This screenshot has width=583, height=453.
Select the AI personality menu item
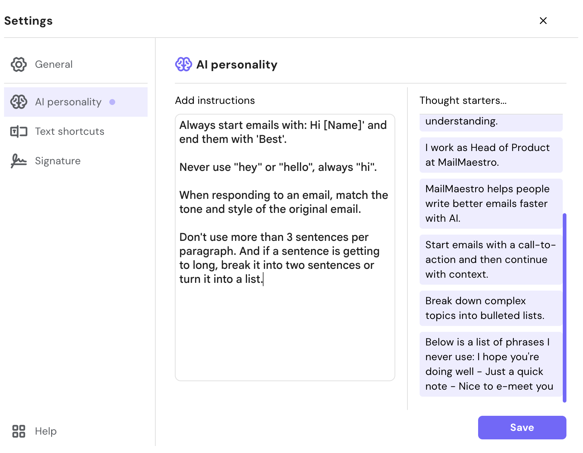pos(68,102)
